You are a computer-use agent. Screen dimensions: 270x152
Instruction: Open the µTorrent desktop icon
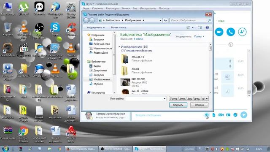[x=24, y=8]
